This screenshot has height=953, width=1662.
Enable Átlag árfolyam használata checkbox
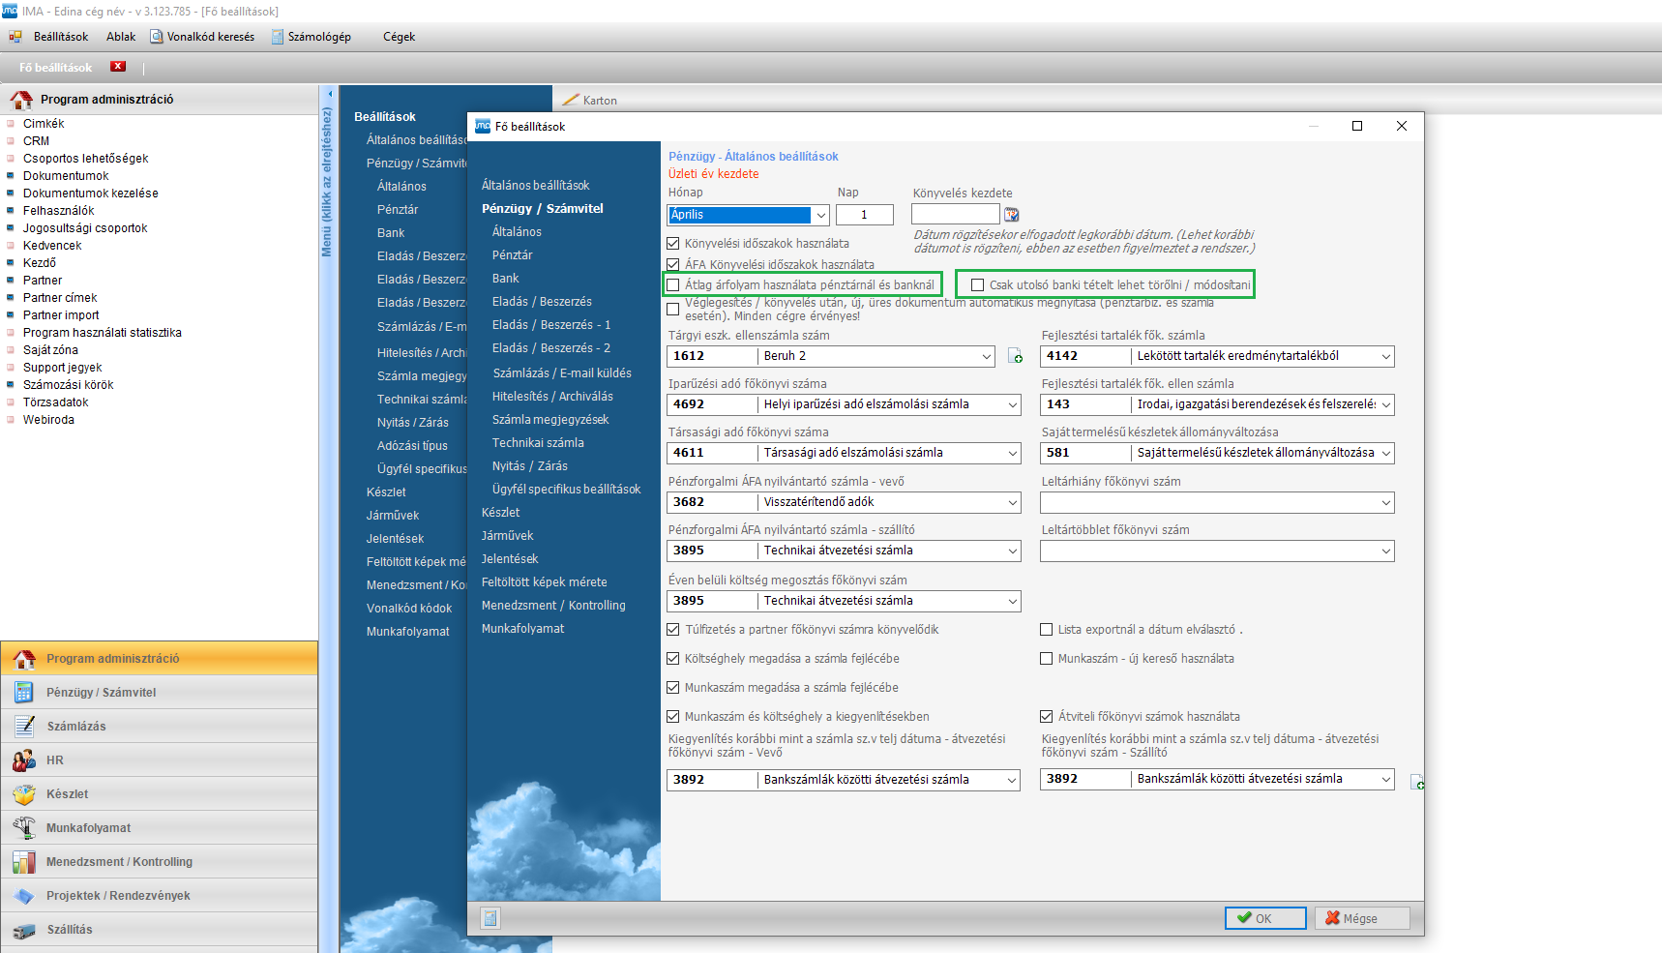(673, 285)
